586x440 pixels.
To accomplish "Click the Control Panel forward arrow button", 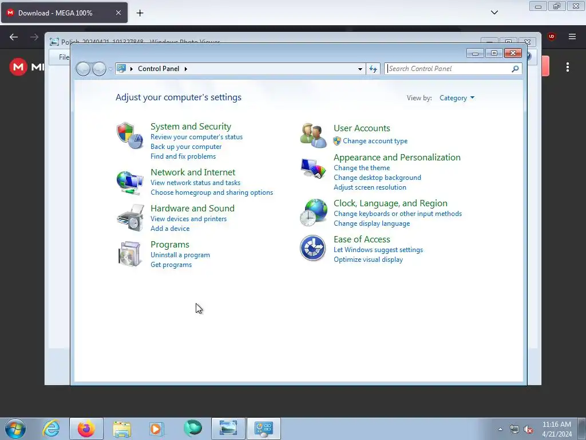I will click(99, 69).
